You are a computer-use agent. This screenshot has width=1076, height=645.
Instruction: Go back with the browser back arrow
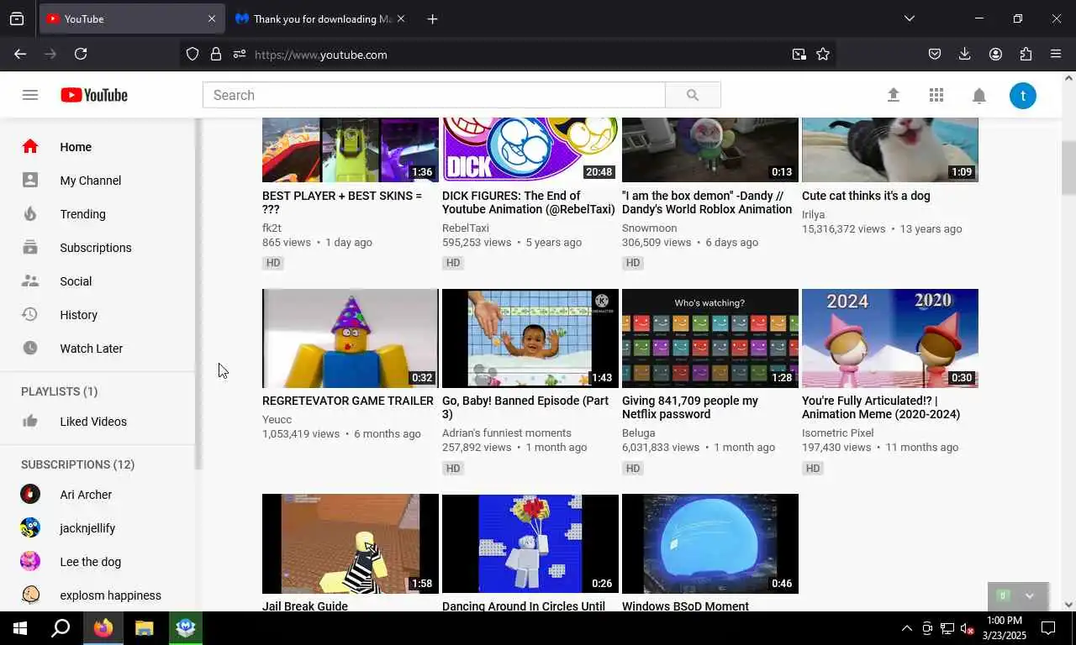point(20,54)
